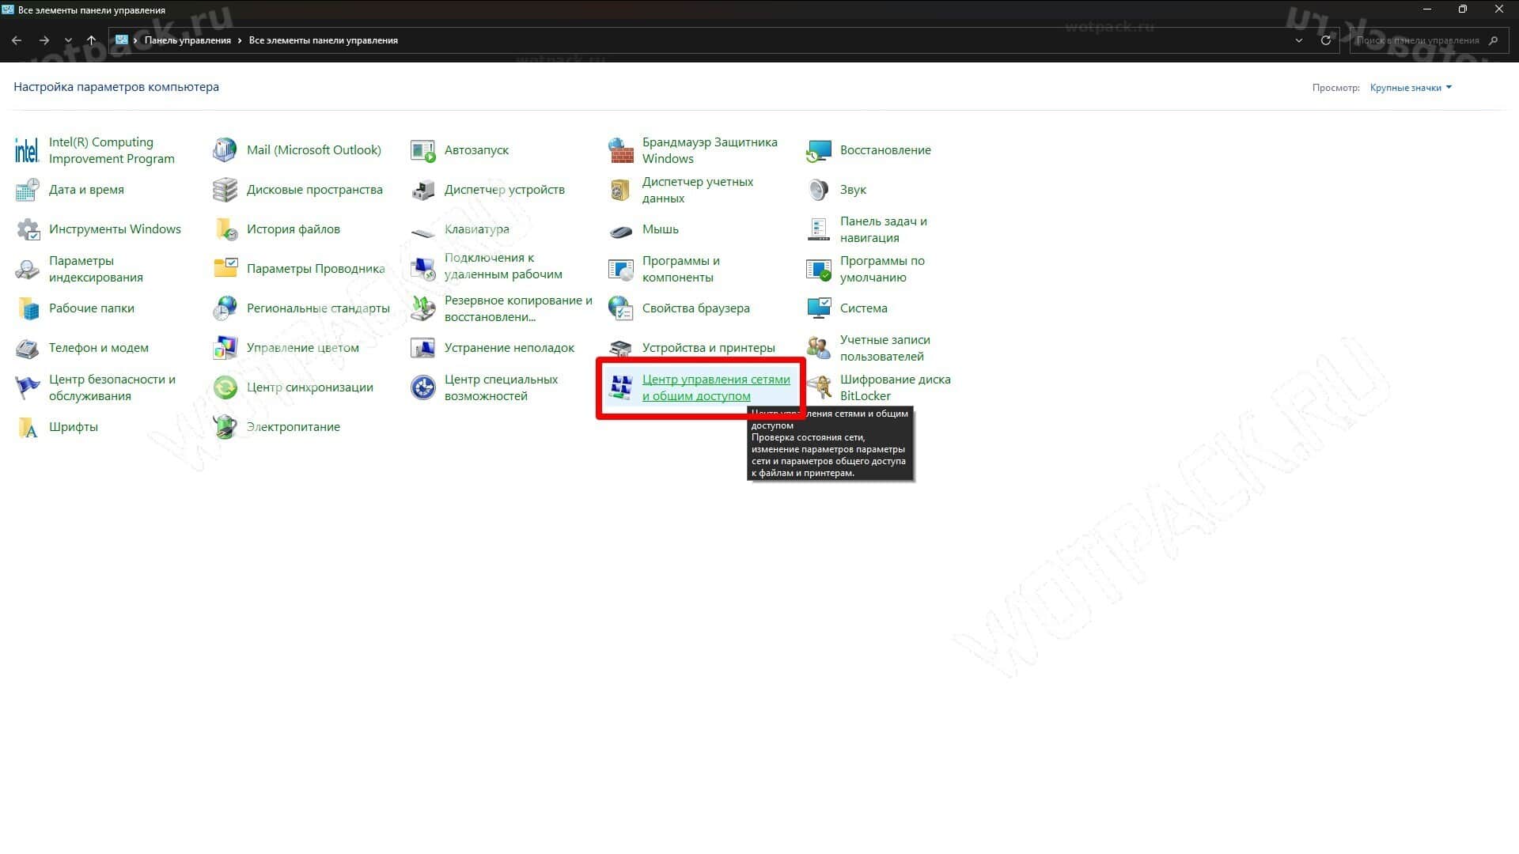Select Панель управления in the breadcrumb

pos(188,40)
